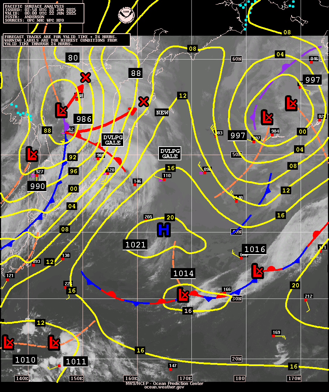
Task: Click the PACIFIC SURFACE ANALYSIS title
Action: [34, 6]
